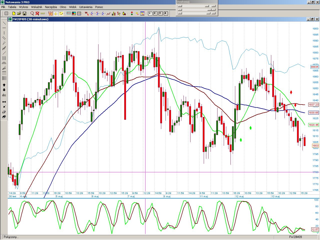The image size is (320, 240).
Task: Click right arrow of third Dostosuj slider
Action: (213, 13)
